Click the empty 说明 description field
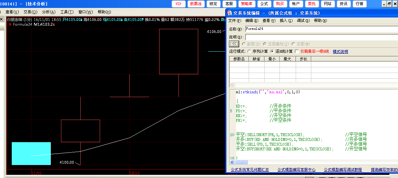 (321, 37)
